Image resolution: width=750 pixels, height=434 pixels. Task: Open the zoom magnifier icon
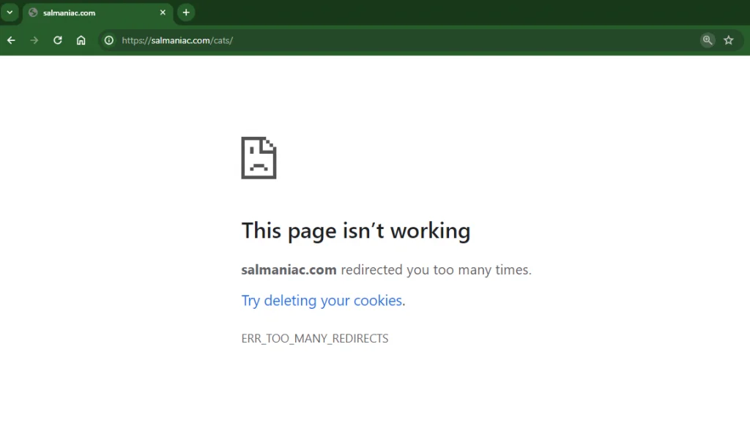[708, 40]
